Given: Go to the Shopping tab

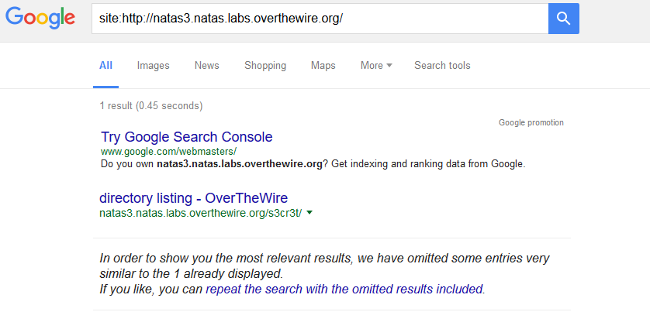Looking at the screenshot, I should pos(265,65).
